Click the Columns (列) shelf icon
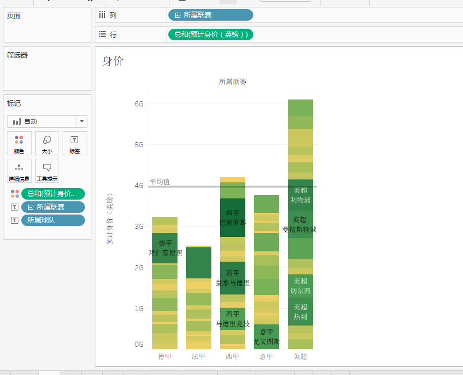Image resolution: width=463 pixels, height=375 pixels. (x=102, y=15)
